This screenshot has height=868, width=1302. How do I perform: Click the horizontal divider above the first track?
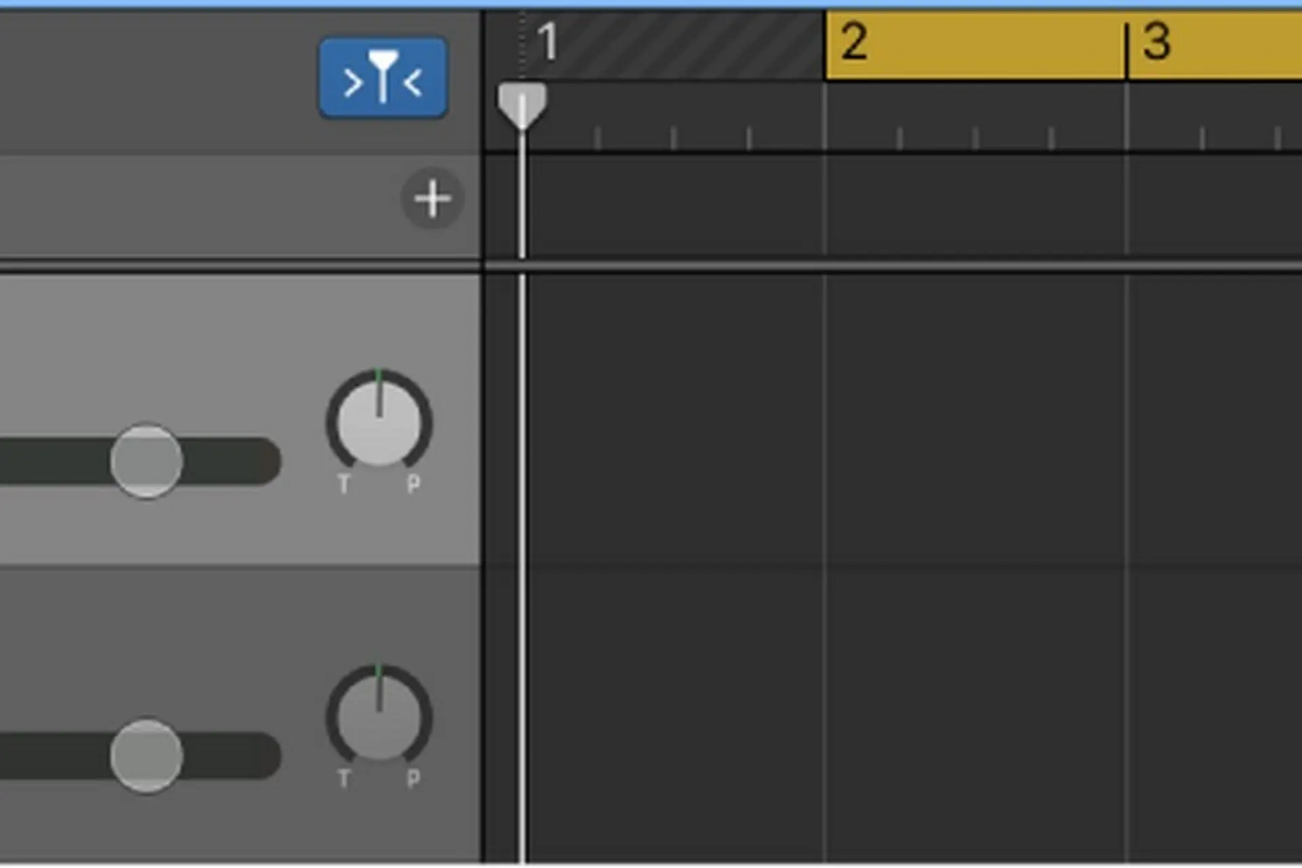pos(651,266)
